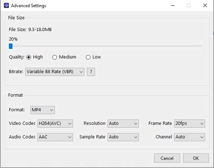
Task: Click the blue file size slider handle
Action: pos(11,46)
